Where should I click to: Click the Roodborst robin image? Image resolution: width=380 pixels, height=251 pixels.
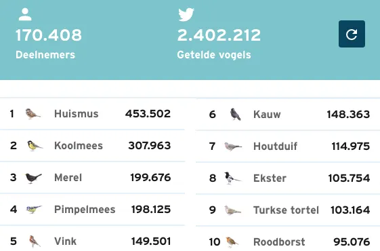point(232,242)
